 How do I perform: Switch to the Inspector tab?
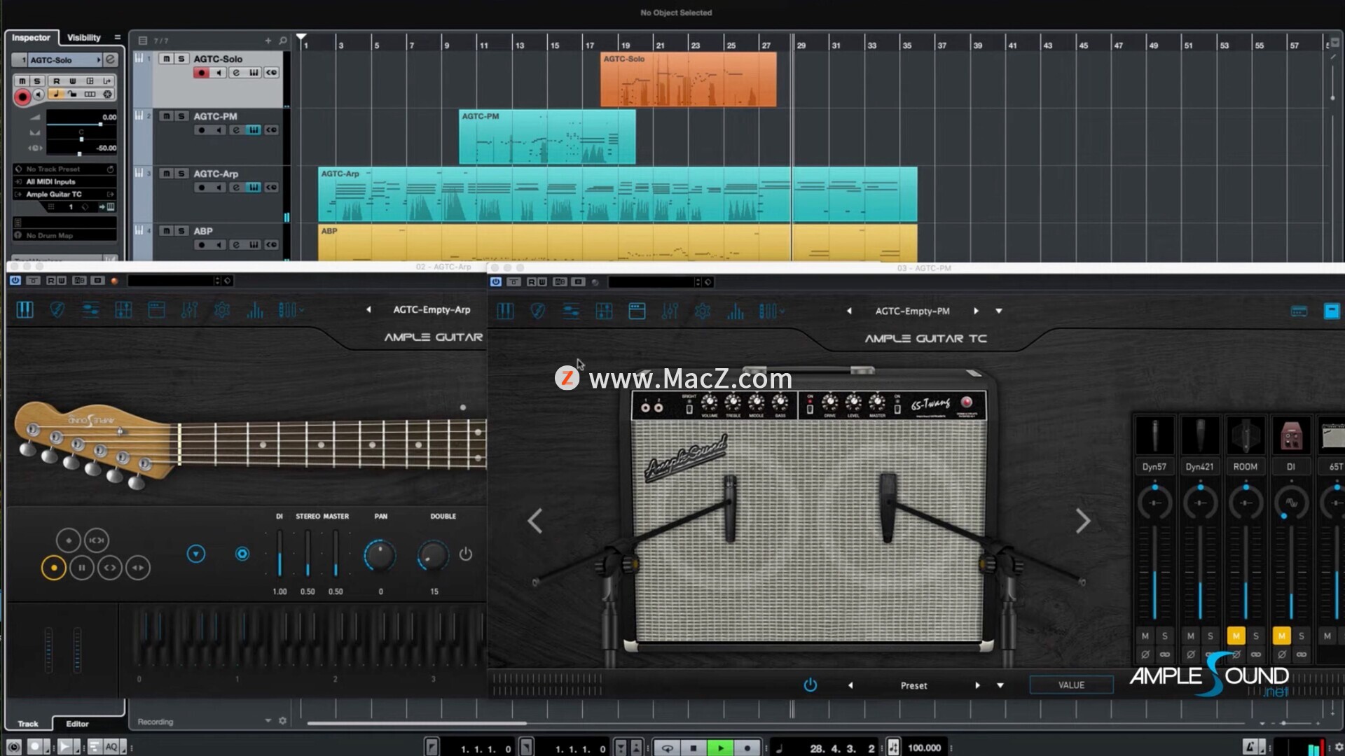tap(31, 38)
